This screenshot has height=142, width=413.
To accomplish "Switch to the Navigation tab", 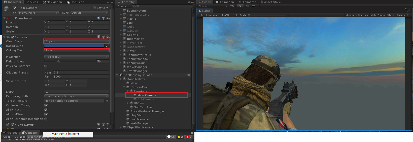I will tap(52, 2).
